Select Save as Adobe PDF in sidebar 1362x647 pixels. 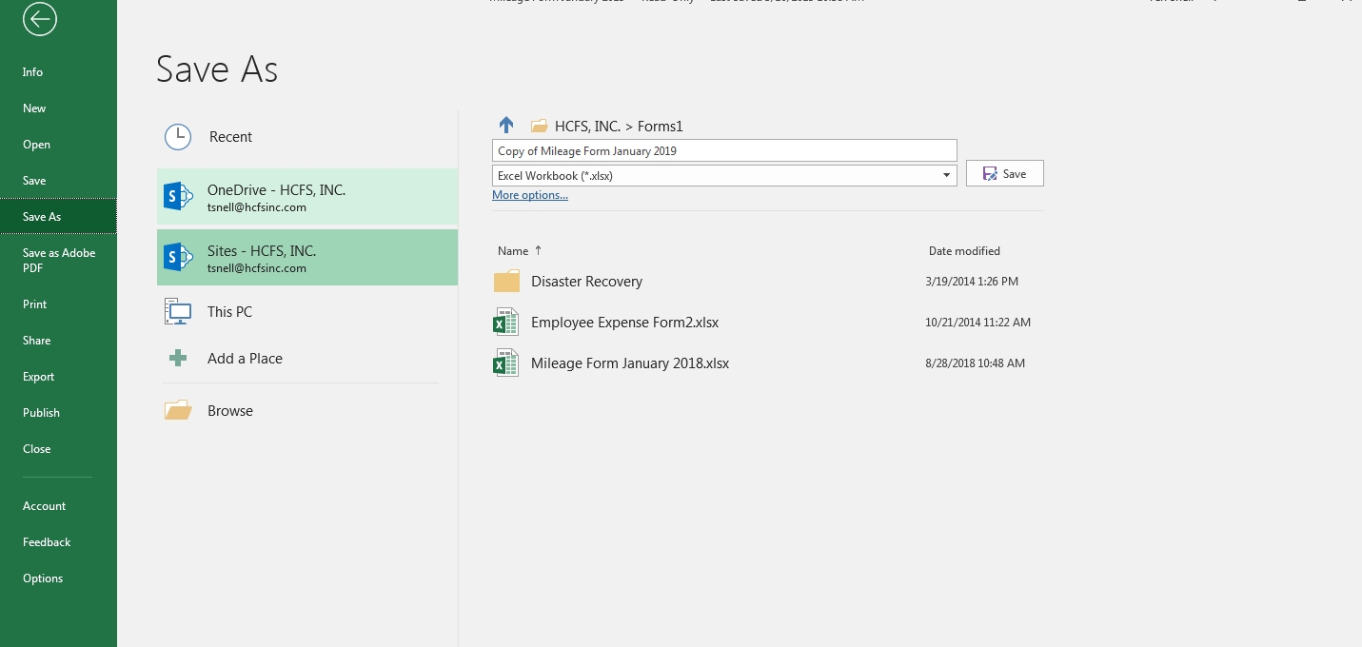59,260
